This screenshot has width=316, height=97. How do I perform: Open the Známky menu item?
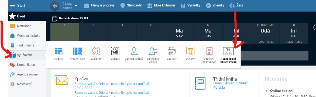coord(215,5)
